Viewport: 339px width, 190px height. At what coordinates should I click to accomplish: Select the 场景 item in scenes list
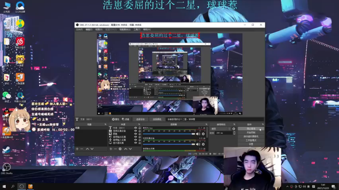91,128
